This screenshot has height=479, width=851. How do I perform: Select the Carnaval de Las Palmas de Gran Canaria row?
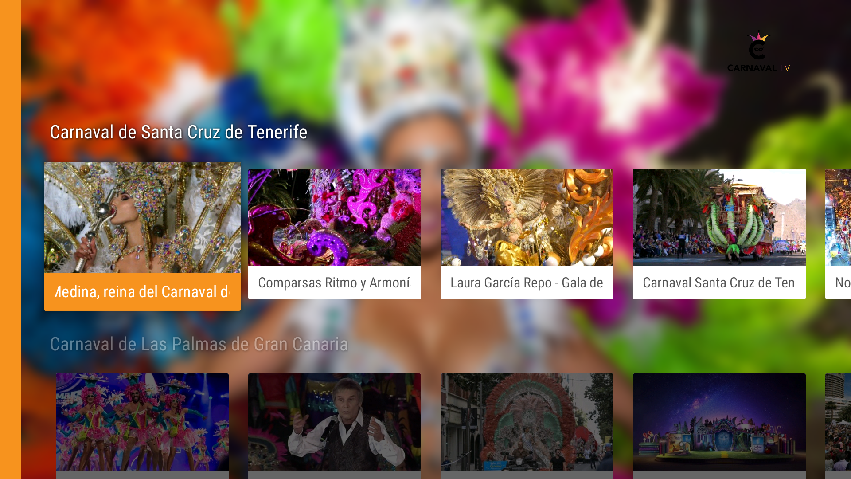click(199, 344)
